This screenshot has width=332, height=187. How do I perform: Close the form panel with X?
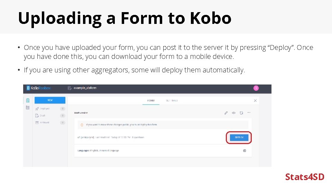coord(255,100)
